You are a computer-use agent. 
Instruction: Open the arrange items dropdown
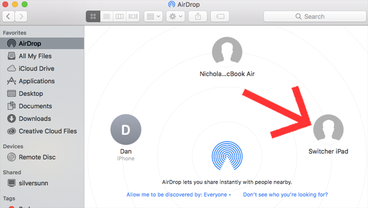pyautogui.click(x=153, y=16)
